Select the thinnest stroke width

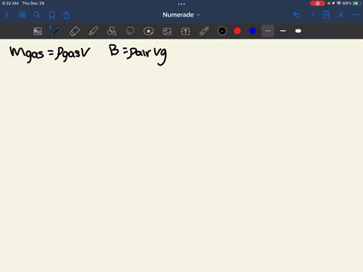pyautogui.click(x=268, y=31)
